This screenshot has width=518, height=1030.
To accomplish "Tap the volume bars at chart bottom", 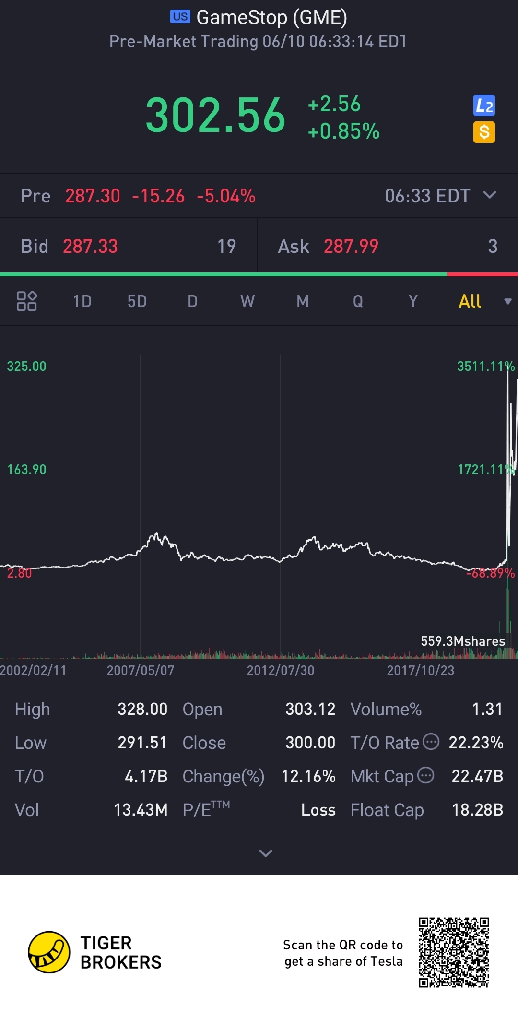I will 259,652.
